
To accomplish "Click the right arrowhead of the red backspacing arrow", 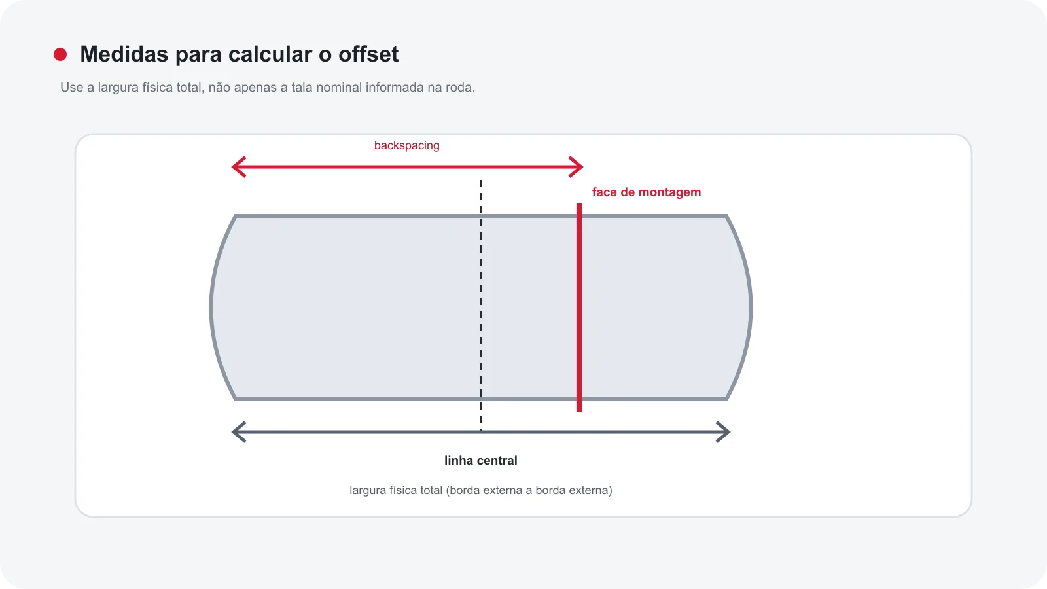I will tap(576, 167).
